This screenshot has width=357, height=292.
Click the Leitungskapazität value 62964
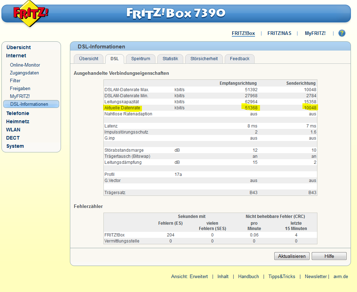251,101
